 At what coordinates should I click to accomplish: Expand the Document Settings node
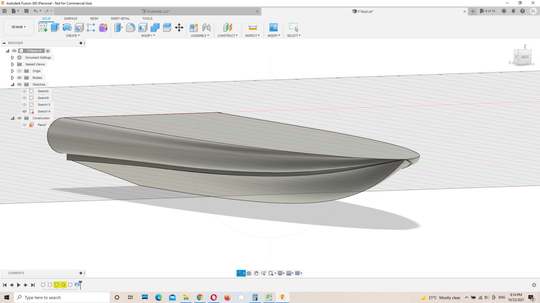pyautogui.click(x=12, y=58)
